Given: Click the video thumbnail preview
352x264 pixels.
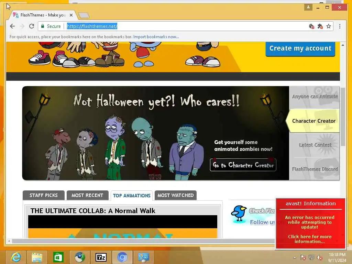Looking at the screenshot, I should (123, 227).
